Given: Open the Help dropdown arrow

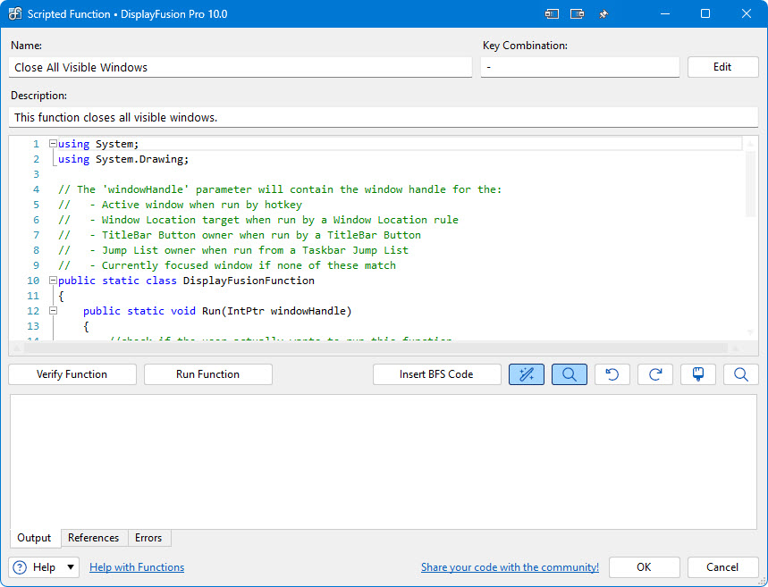Looking at the screenshot, I should 71,567.
